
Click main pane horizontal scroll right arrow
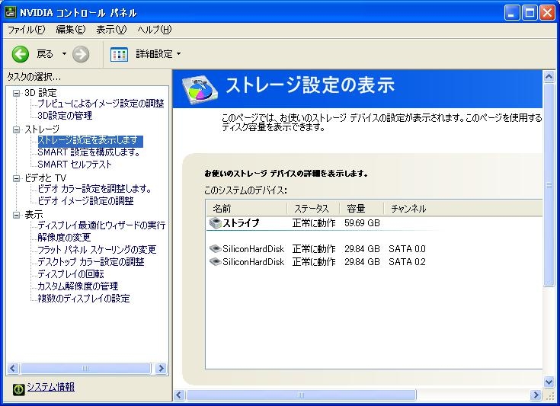pos(536,395)
